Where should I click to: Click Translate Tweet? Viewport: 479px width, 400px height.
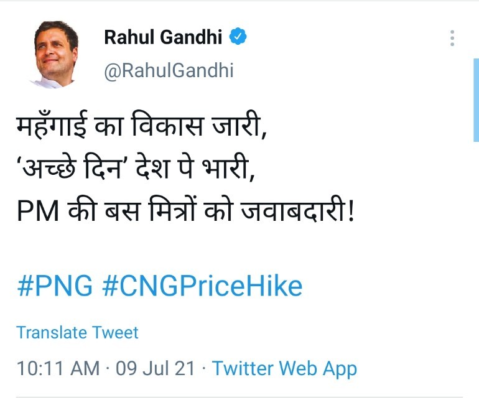[78, 332]
